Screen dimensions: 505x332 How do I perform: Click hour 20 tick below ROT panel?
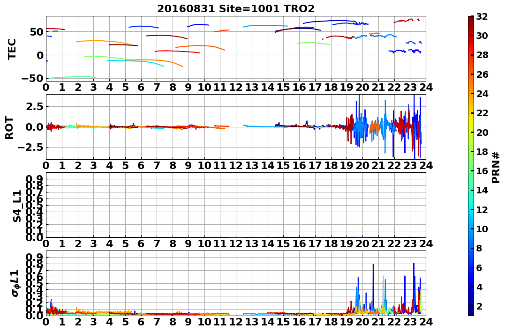[x=362, y=165]
